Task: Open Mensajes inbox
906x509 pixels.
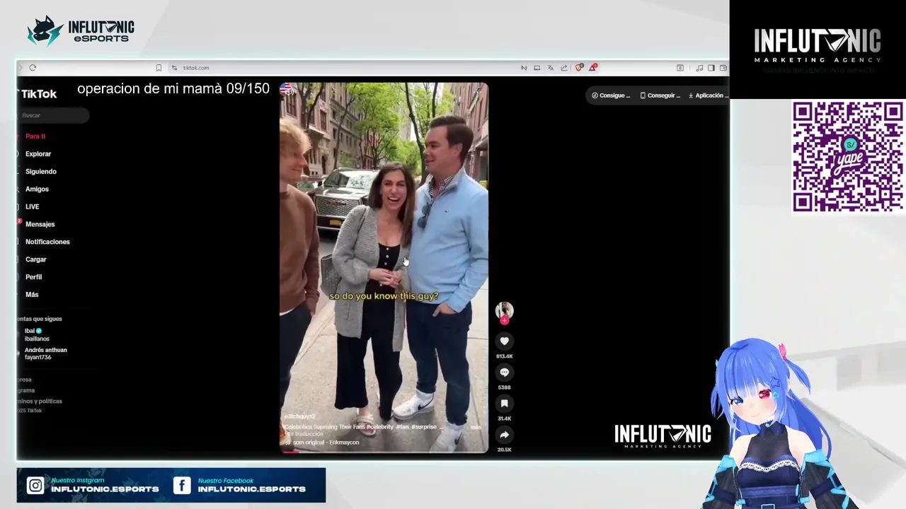Action: click(x=40, y=224)
